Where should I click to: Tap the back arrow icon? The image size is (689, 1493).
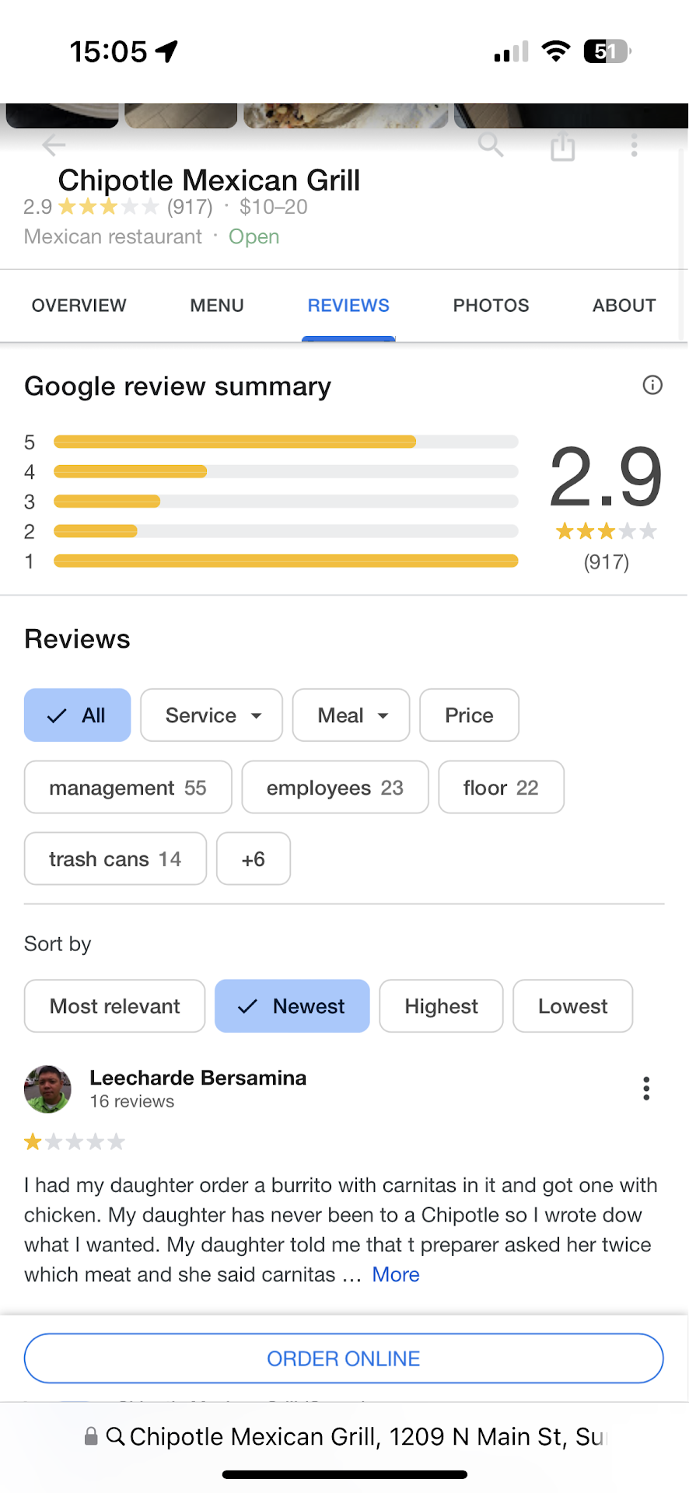click(x=54, y=145)
